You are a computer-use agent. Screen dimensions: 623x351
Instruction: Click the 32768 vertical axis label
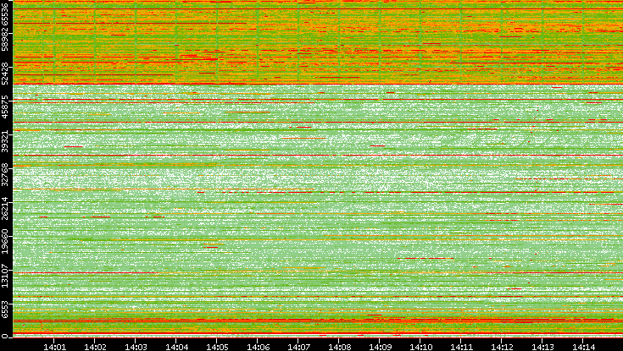tap(5, 173)
